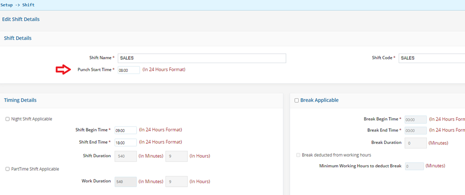Viewport: 465px width, 195px height.
Task: Click 24 Hours Format hint beside Shift Begin Time
Action: tap(161, 130)
